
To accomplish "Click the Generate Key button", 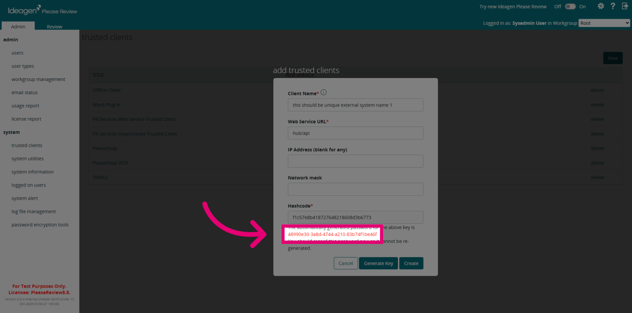I will [x=379, y=263].
